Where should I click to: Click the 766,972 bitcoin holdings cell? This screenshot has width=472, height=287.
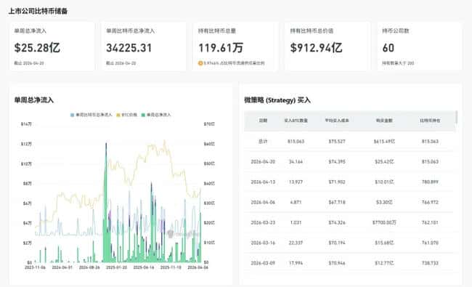(430, 202)
